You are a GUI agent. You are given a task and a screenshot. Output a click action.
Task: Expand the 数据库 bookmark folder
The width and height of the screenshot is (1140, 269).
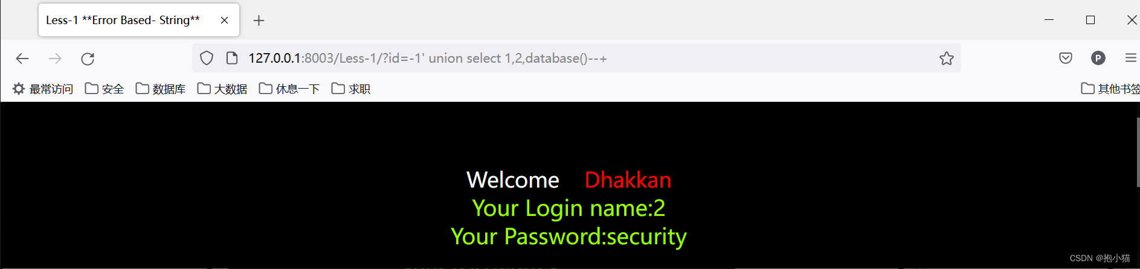[x=161, y=89]
